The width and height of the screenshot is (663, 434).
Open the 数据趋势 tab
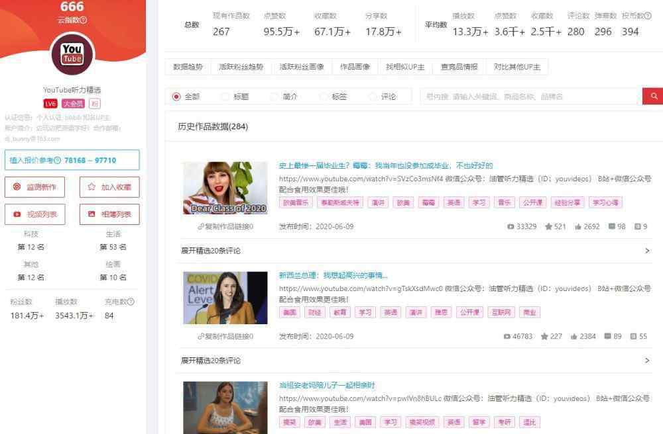[x=188, y=67]
